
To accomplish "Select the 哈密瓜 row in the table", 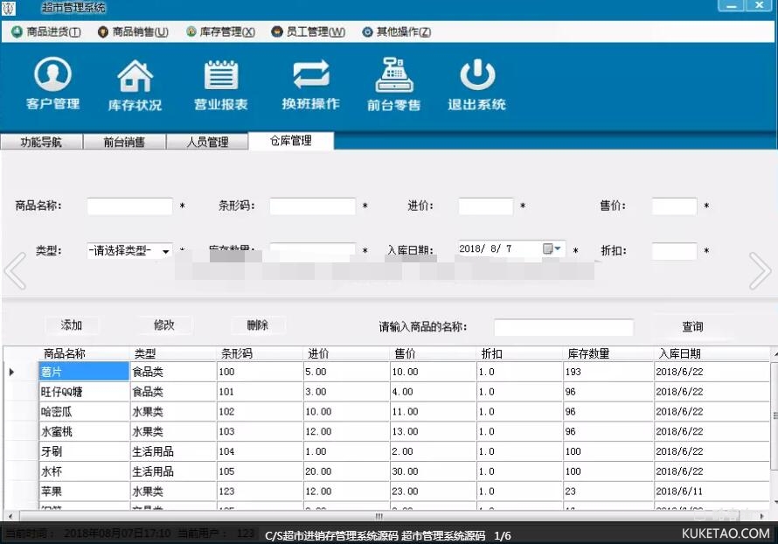I will click(83, 412).
